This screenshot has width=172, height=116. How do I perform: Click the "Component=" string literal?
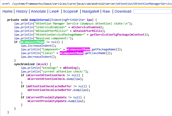[51, 49]
